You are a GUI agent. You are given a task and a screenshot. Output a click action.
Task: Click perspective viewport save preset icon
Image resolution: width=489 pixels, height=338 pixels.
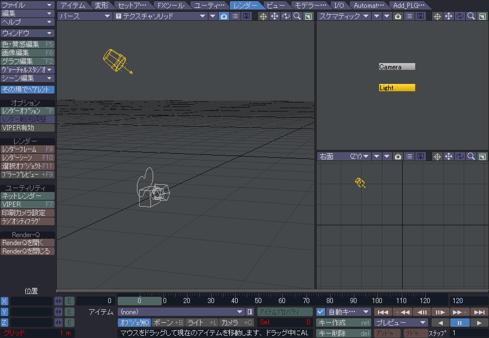click(246, 16)
